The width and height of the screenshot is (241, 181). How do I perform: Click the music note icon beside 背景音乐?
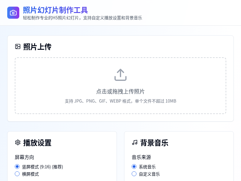(135, 142)
